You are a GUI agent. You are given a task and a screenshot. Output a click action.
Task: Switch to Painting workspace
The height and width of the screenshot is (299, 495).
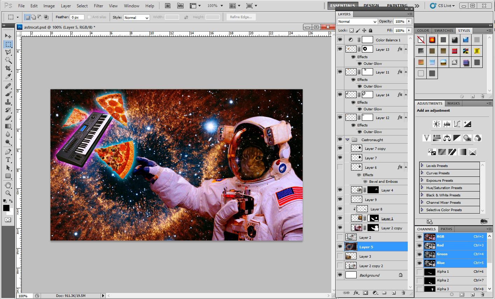[397, 6]
